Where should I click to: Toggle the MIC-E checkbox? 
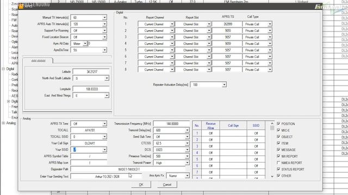(x=278, y=130)
